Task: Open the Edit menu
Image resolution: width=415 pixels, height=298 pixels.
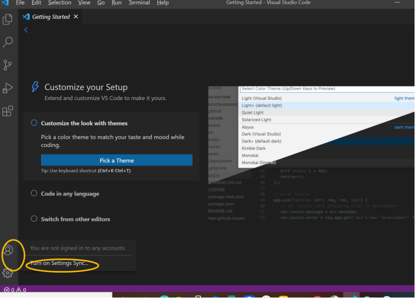Action: [36, 3]
